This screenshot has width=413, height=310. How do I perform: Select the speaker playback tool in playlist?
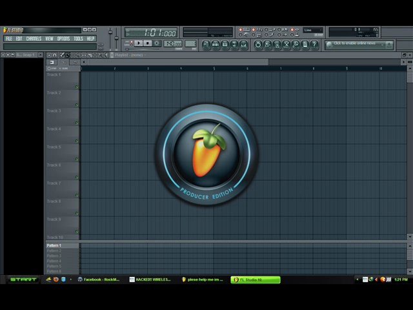coord(106,55)
